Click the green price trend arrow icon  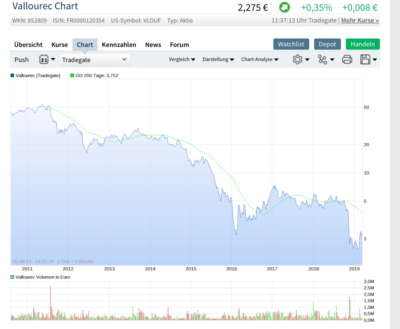point(284,7)
